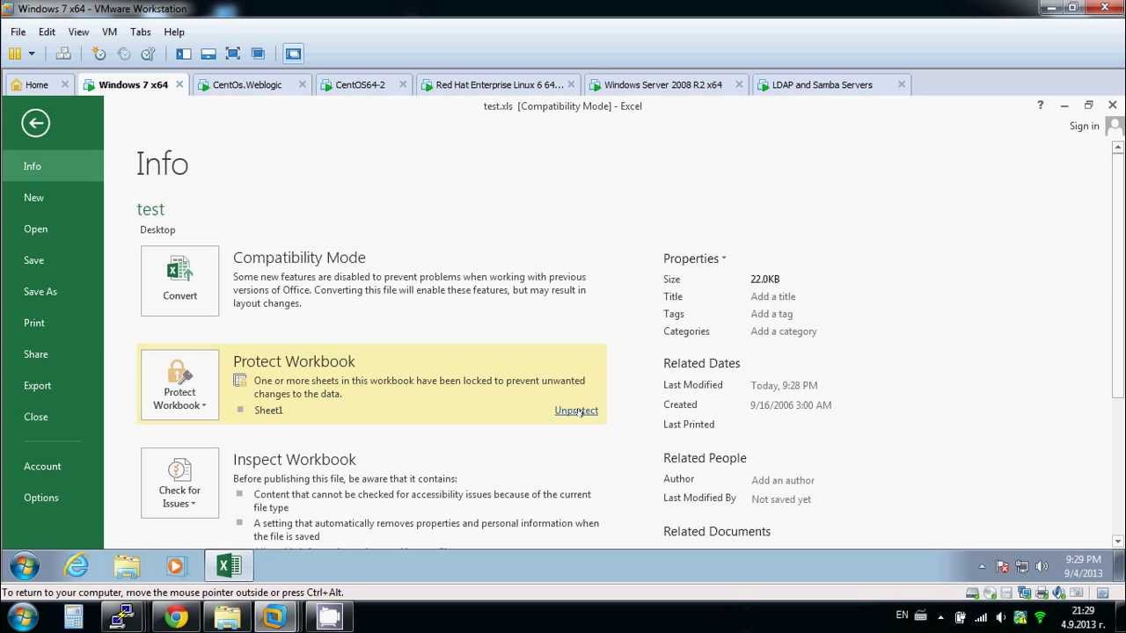The height and width of the screenshot is (633, 1126).
Task: Open the VMware File menu
Action: 18,32
